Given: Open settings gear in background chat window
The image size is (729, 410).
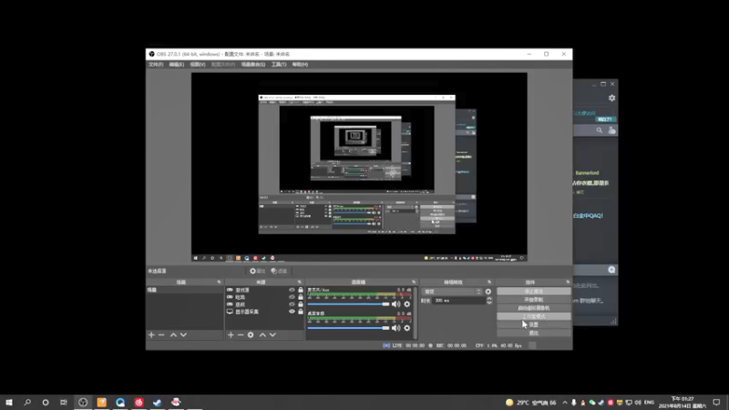Looking at the screenshot, I should point(611,98).
